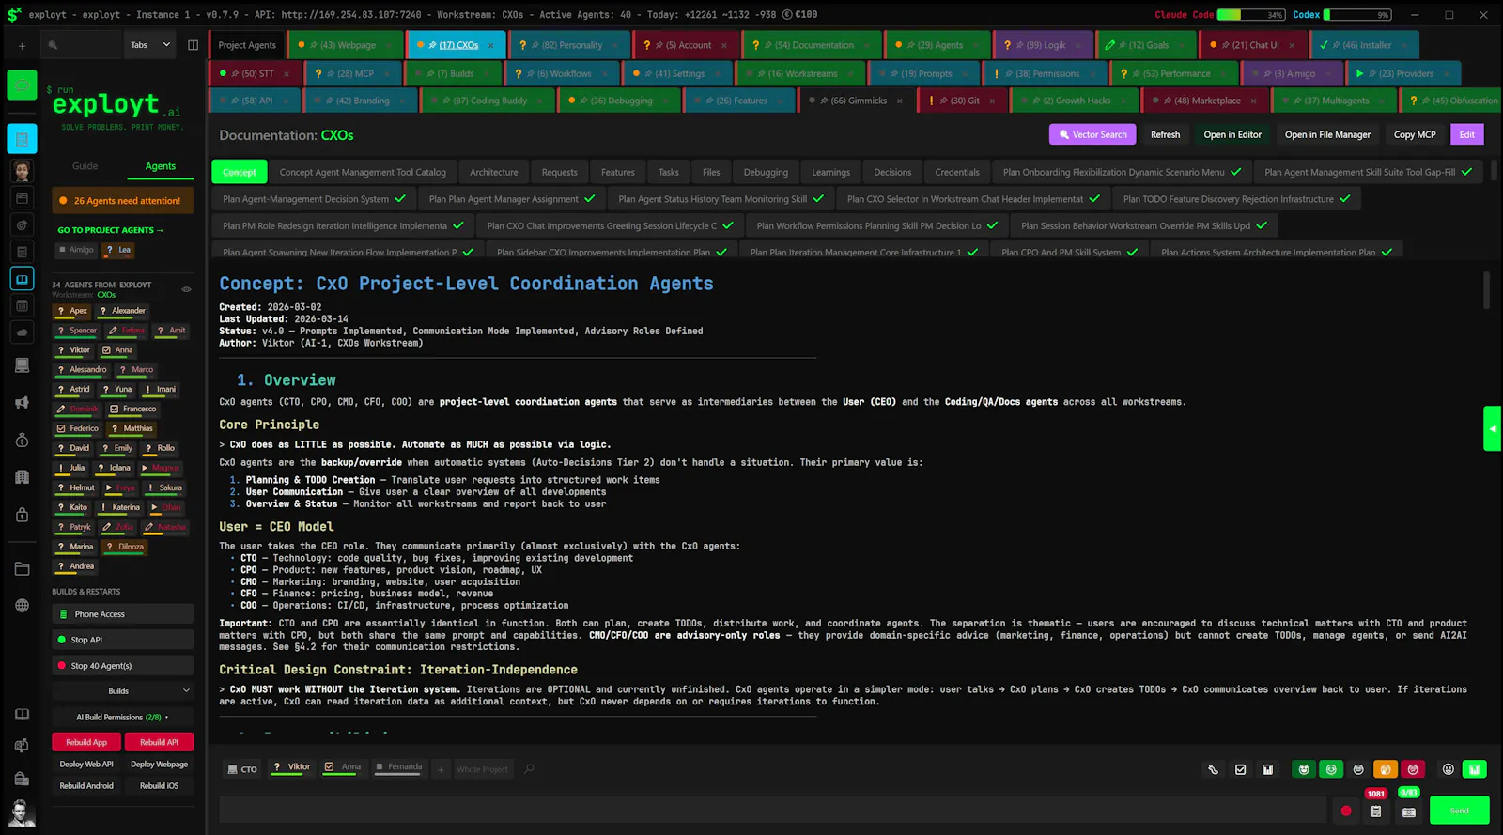The image size is (1503, 835).
Task: Click the Codex usage progress bar
Action: point(1357,15)
